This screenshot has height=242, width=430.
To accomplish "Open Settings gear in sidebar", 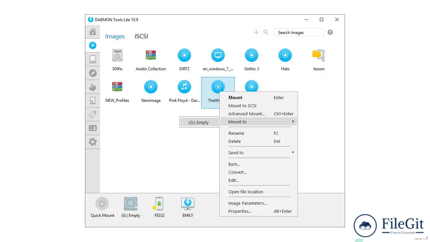I will click(x=93, y=142).
